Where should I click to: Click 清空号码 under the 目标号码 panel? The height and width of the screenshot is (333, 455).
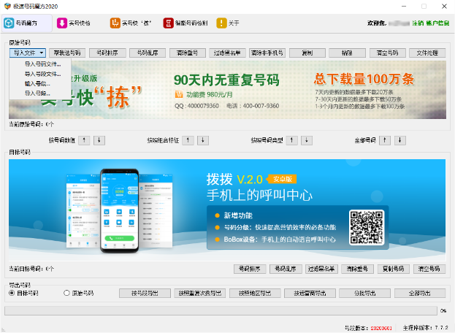tap(429, 269)
